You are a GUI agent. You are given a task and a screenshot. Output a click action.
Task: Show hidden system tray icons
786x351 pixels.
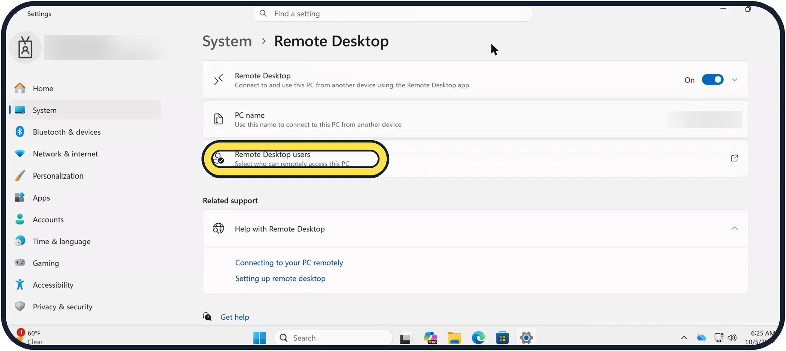[x=684, y=338]
